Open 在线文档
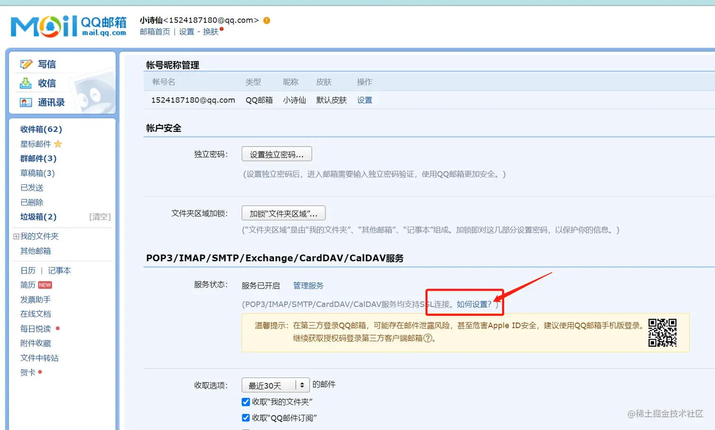715x430 pixels. [35, 314]
